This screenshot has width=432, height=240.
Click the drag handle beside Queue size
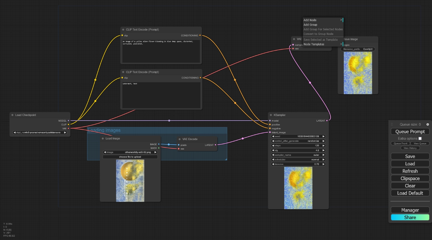[x=392, y=124]
